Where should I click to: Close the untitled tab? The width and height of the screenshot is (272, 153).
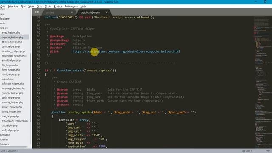72,12
